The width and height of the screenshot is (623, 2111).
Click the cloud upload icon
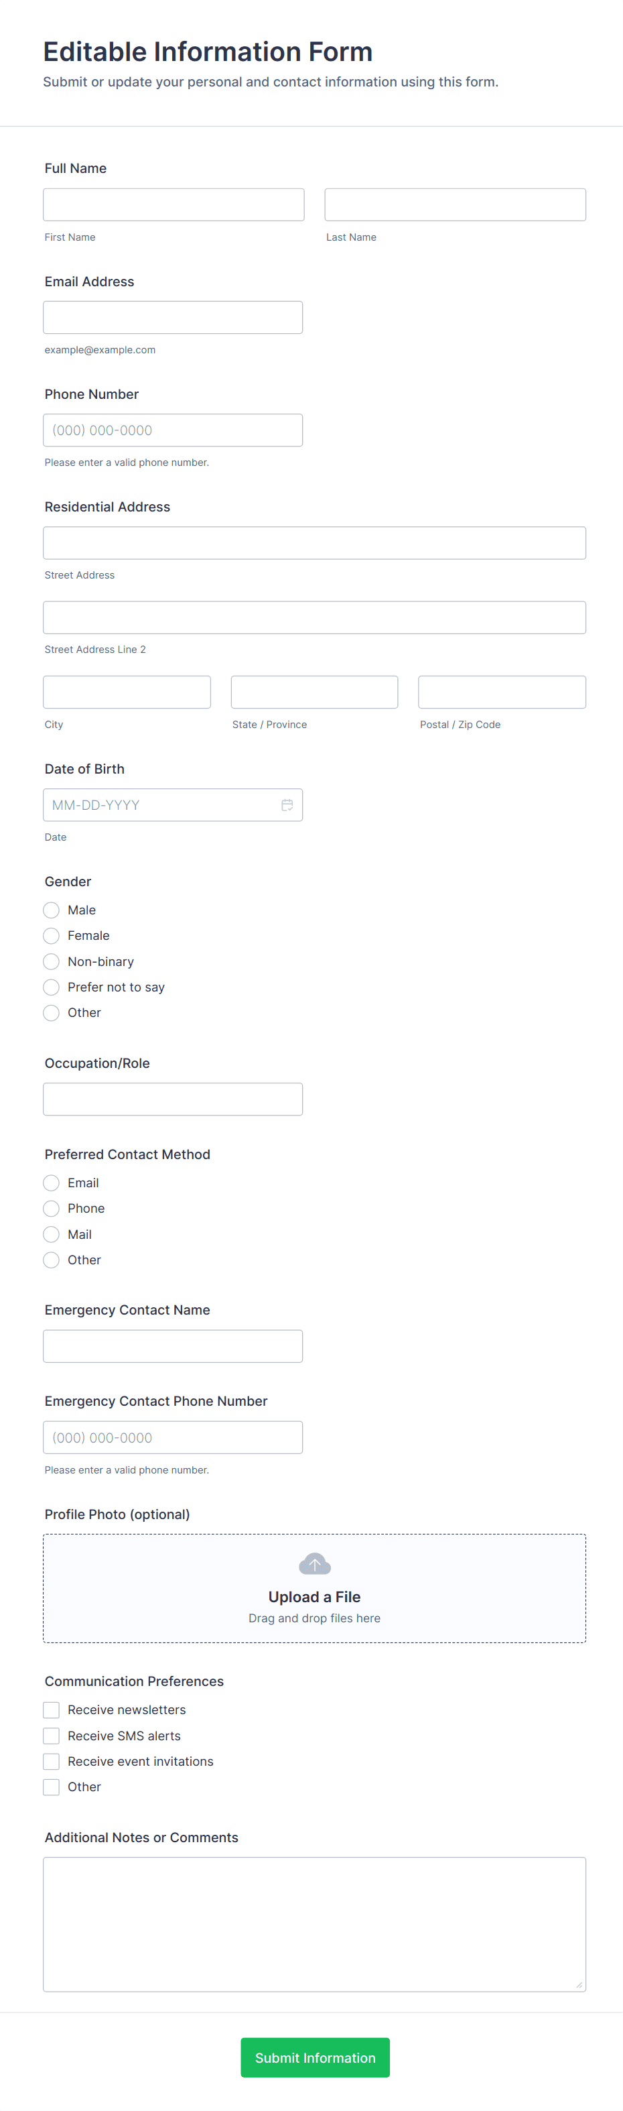pos(314,1563)
